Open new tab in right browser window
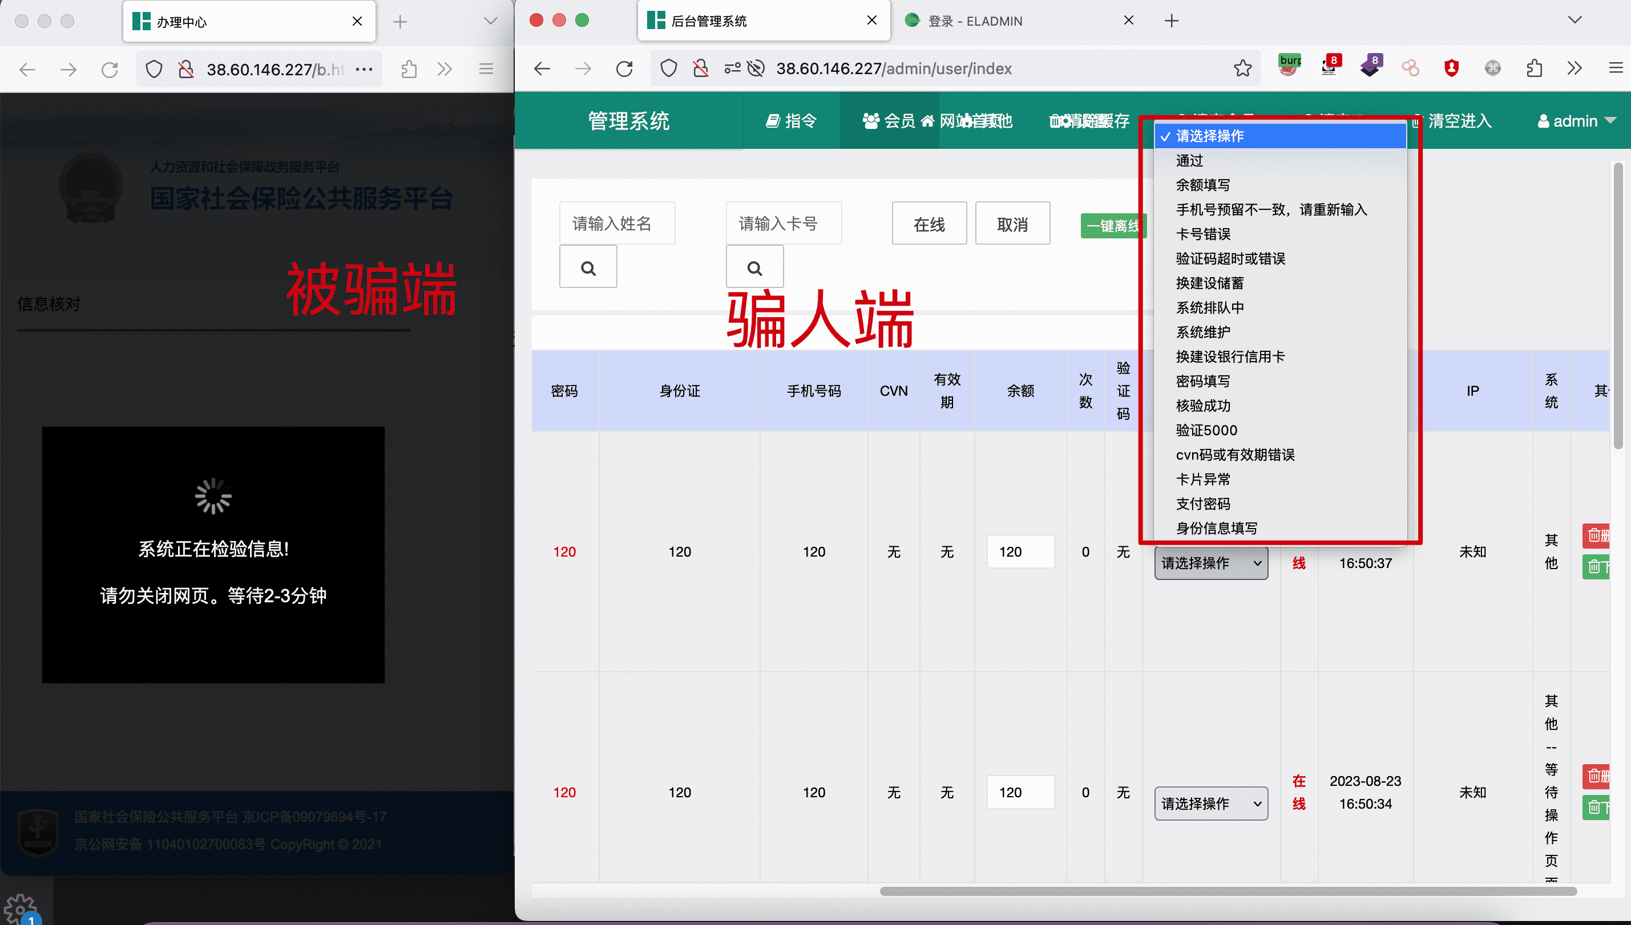 click(1172, 21)
